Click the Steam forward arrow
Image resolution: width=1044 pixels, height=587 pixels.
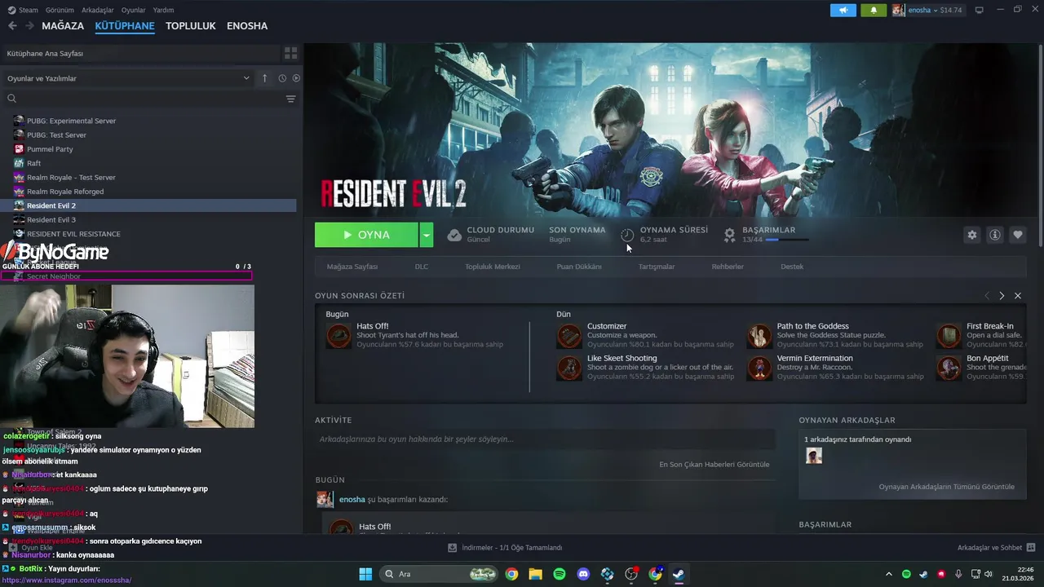point(29,26)
